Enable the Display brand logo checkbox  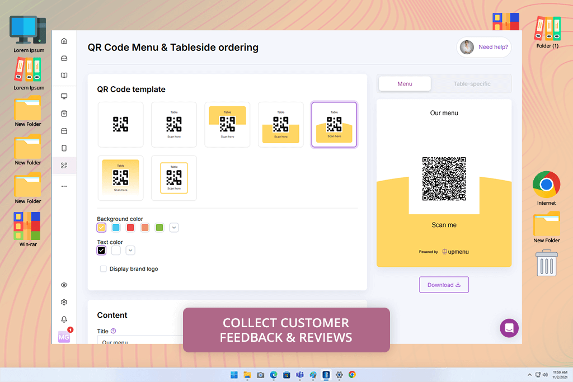104,269
